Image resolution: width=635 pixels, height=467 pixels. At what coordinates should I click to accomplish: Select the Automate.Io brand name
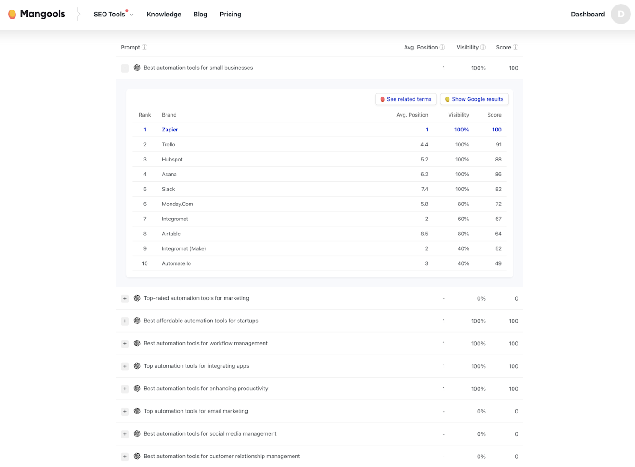(176, 263)
